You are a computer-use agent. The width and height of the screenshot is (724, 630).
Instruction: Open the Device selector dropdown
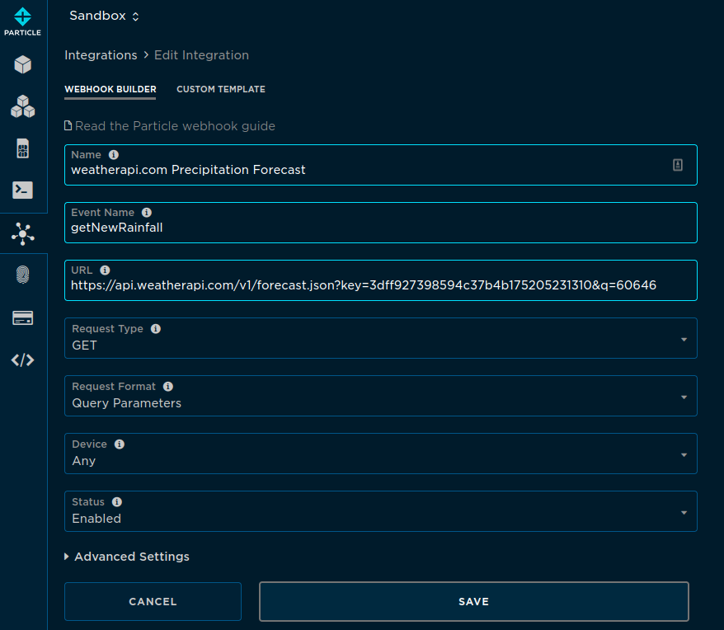pos(683,454)
